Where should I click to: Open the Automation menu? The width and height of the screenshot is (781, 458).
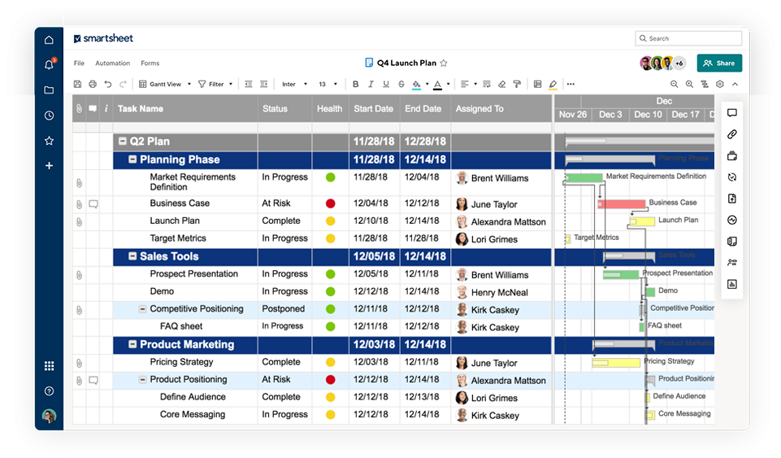point(112,63)
